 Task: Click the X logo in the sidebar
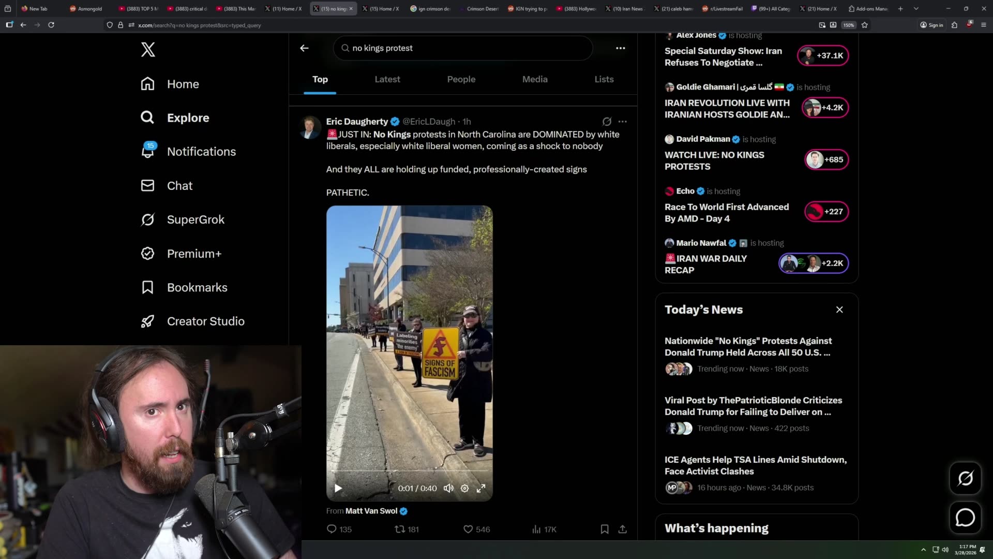click(x=148, y=50)
